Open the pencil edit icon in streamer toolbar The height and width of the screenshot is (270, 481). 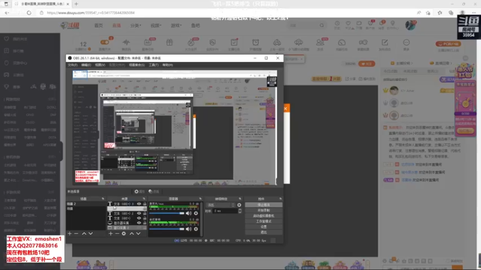pyautogui.click(x=385, y=43)
